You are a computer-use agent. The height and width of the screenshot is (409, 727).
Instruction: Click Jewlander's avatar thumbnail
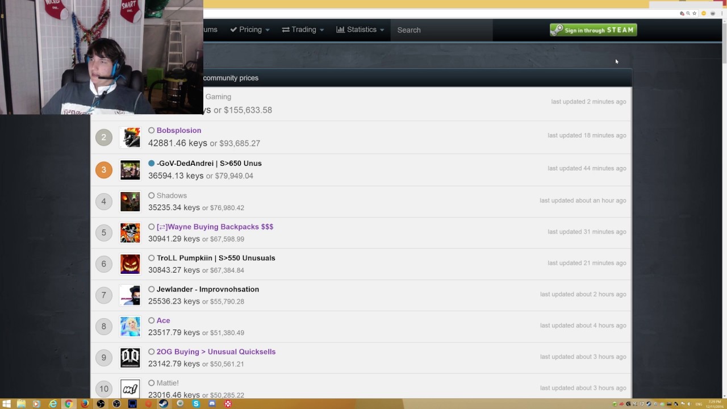[130, 295]
